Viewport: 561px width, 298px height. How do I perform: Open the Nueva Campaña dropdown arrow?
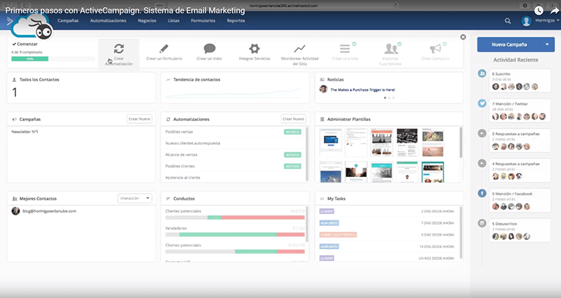(547, 45)
